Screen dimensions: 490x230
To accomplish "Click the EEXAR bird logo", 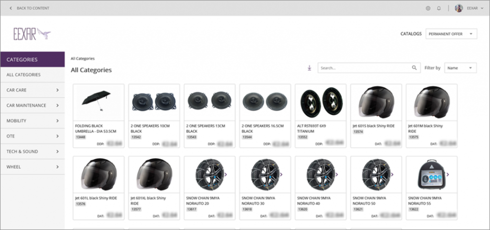I will click(x=32, y=34).
